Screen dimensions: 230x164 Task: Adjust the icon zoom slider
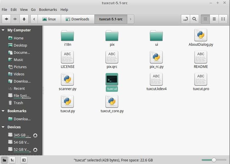[214, 160]
